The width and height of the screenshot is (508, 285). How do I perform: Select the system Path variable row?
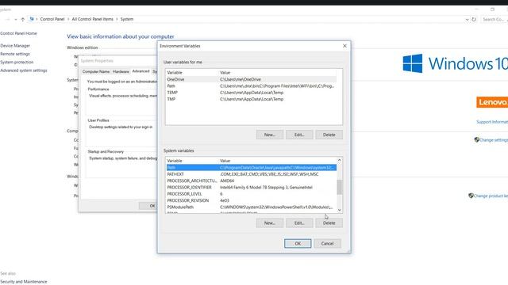(x=252, y=167)
